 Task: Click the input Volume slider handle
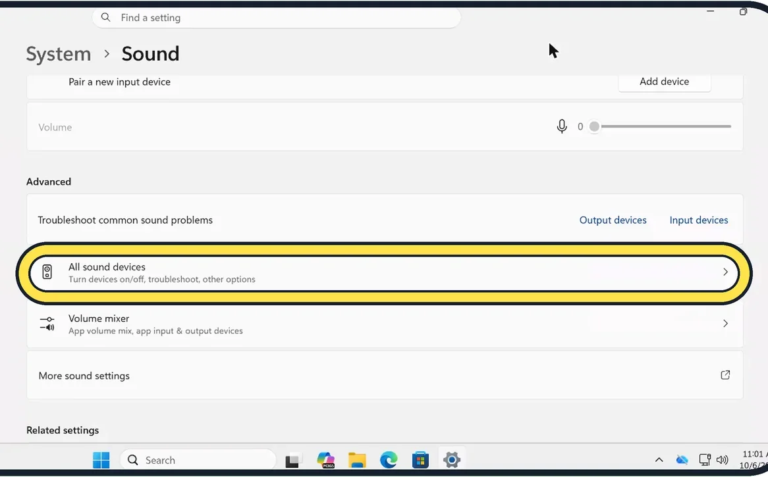point(594,126)
